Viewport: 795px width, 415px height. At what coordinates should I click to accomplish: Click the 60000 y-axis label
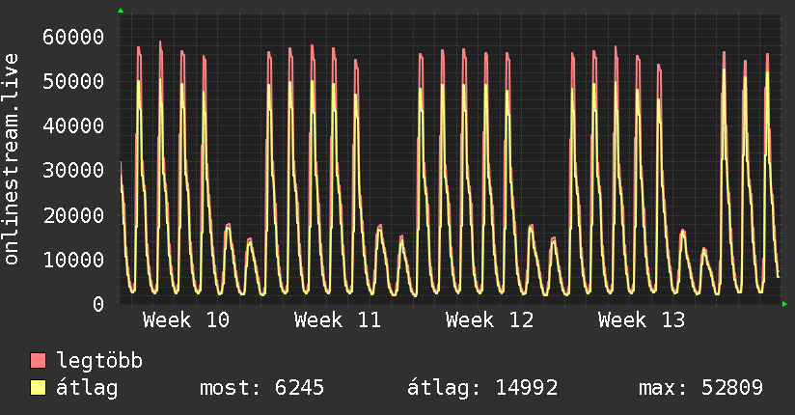point(73,37)
